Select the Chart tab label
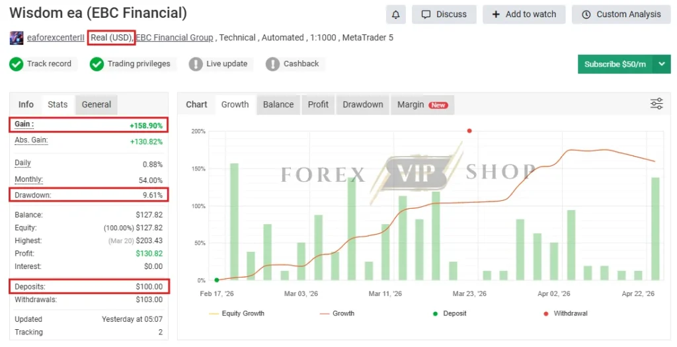The height and width of the screenshot is (347, 677). [x=196, y=104]
